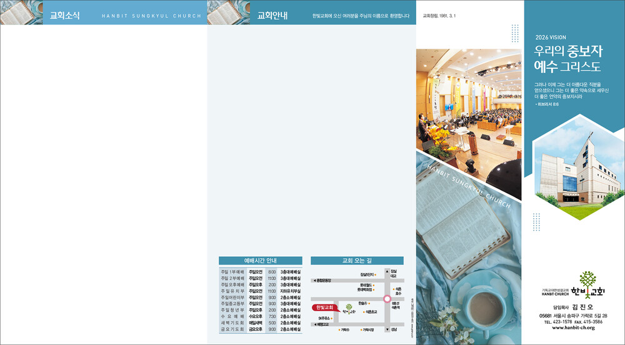Click the up arrow toward 잠실대교 on map

[387, 271]
